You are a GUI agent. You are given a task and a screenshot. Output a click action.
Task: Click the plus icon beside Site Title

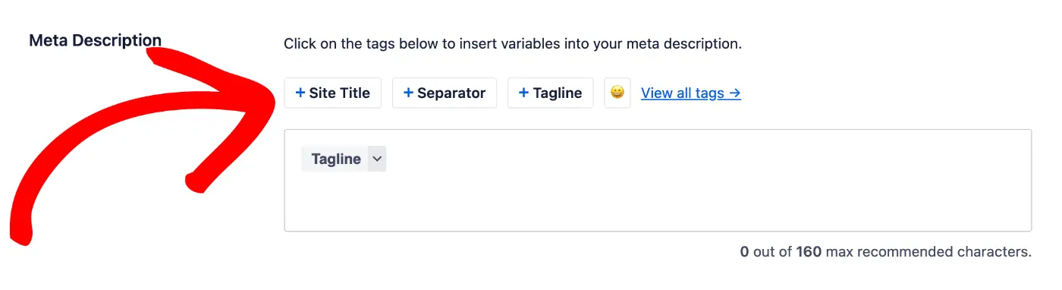pos(300,93)
